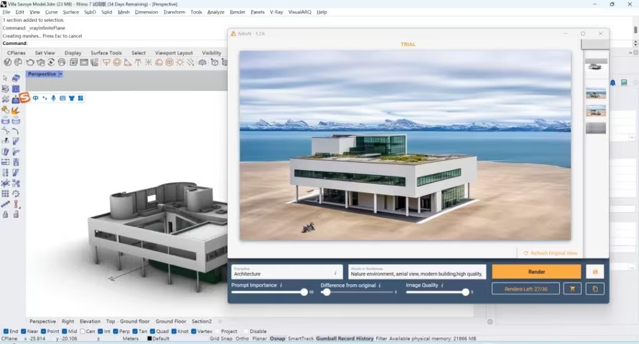Image resolution: width=639 pixels, height=344 pixels.
Task: Click the Sogou S logo icon
Action: click(x=25, y=98)
